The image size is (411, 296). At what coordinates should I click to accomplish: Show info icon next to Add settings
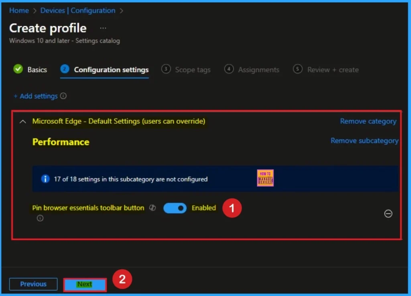tap(63, 96)
